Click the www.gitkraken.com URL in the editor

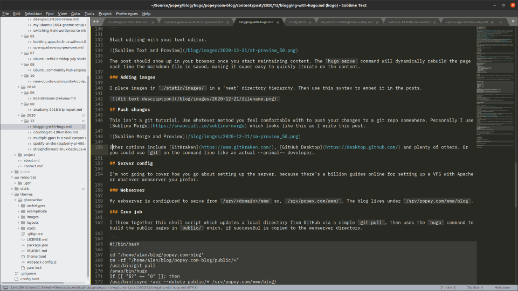coord(236,147)
